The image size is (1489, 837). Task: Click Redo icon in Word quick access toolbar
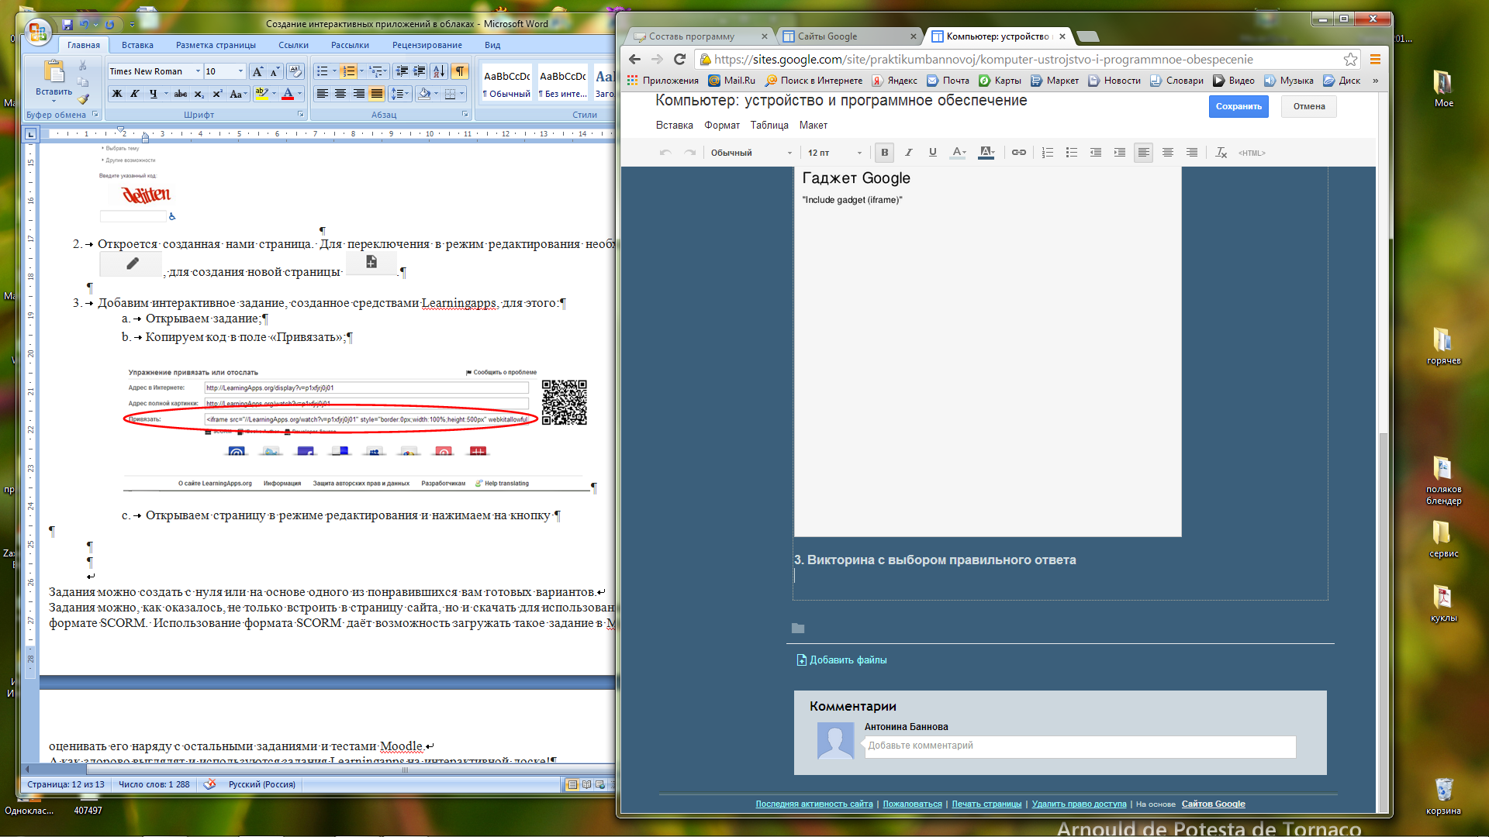click(x=109, y=25)
